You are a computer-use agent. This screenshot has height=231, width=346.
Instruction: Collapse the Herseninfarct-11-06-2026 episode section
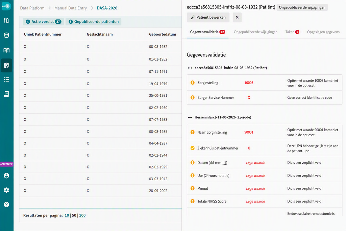[190, 117]
